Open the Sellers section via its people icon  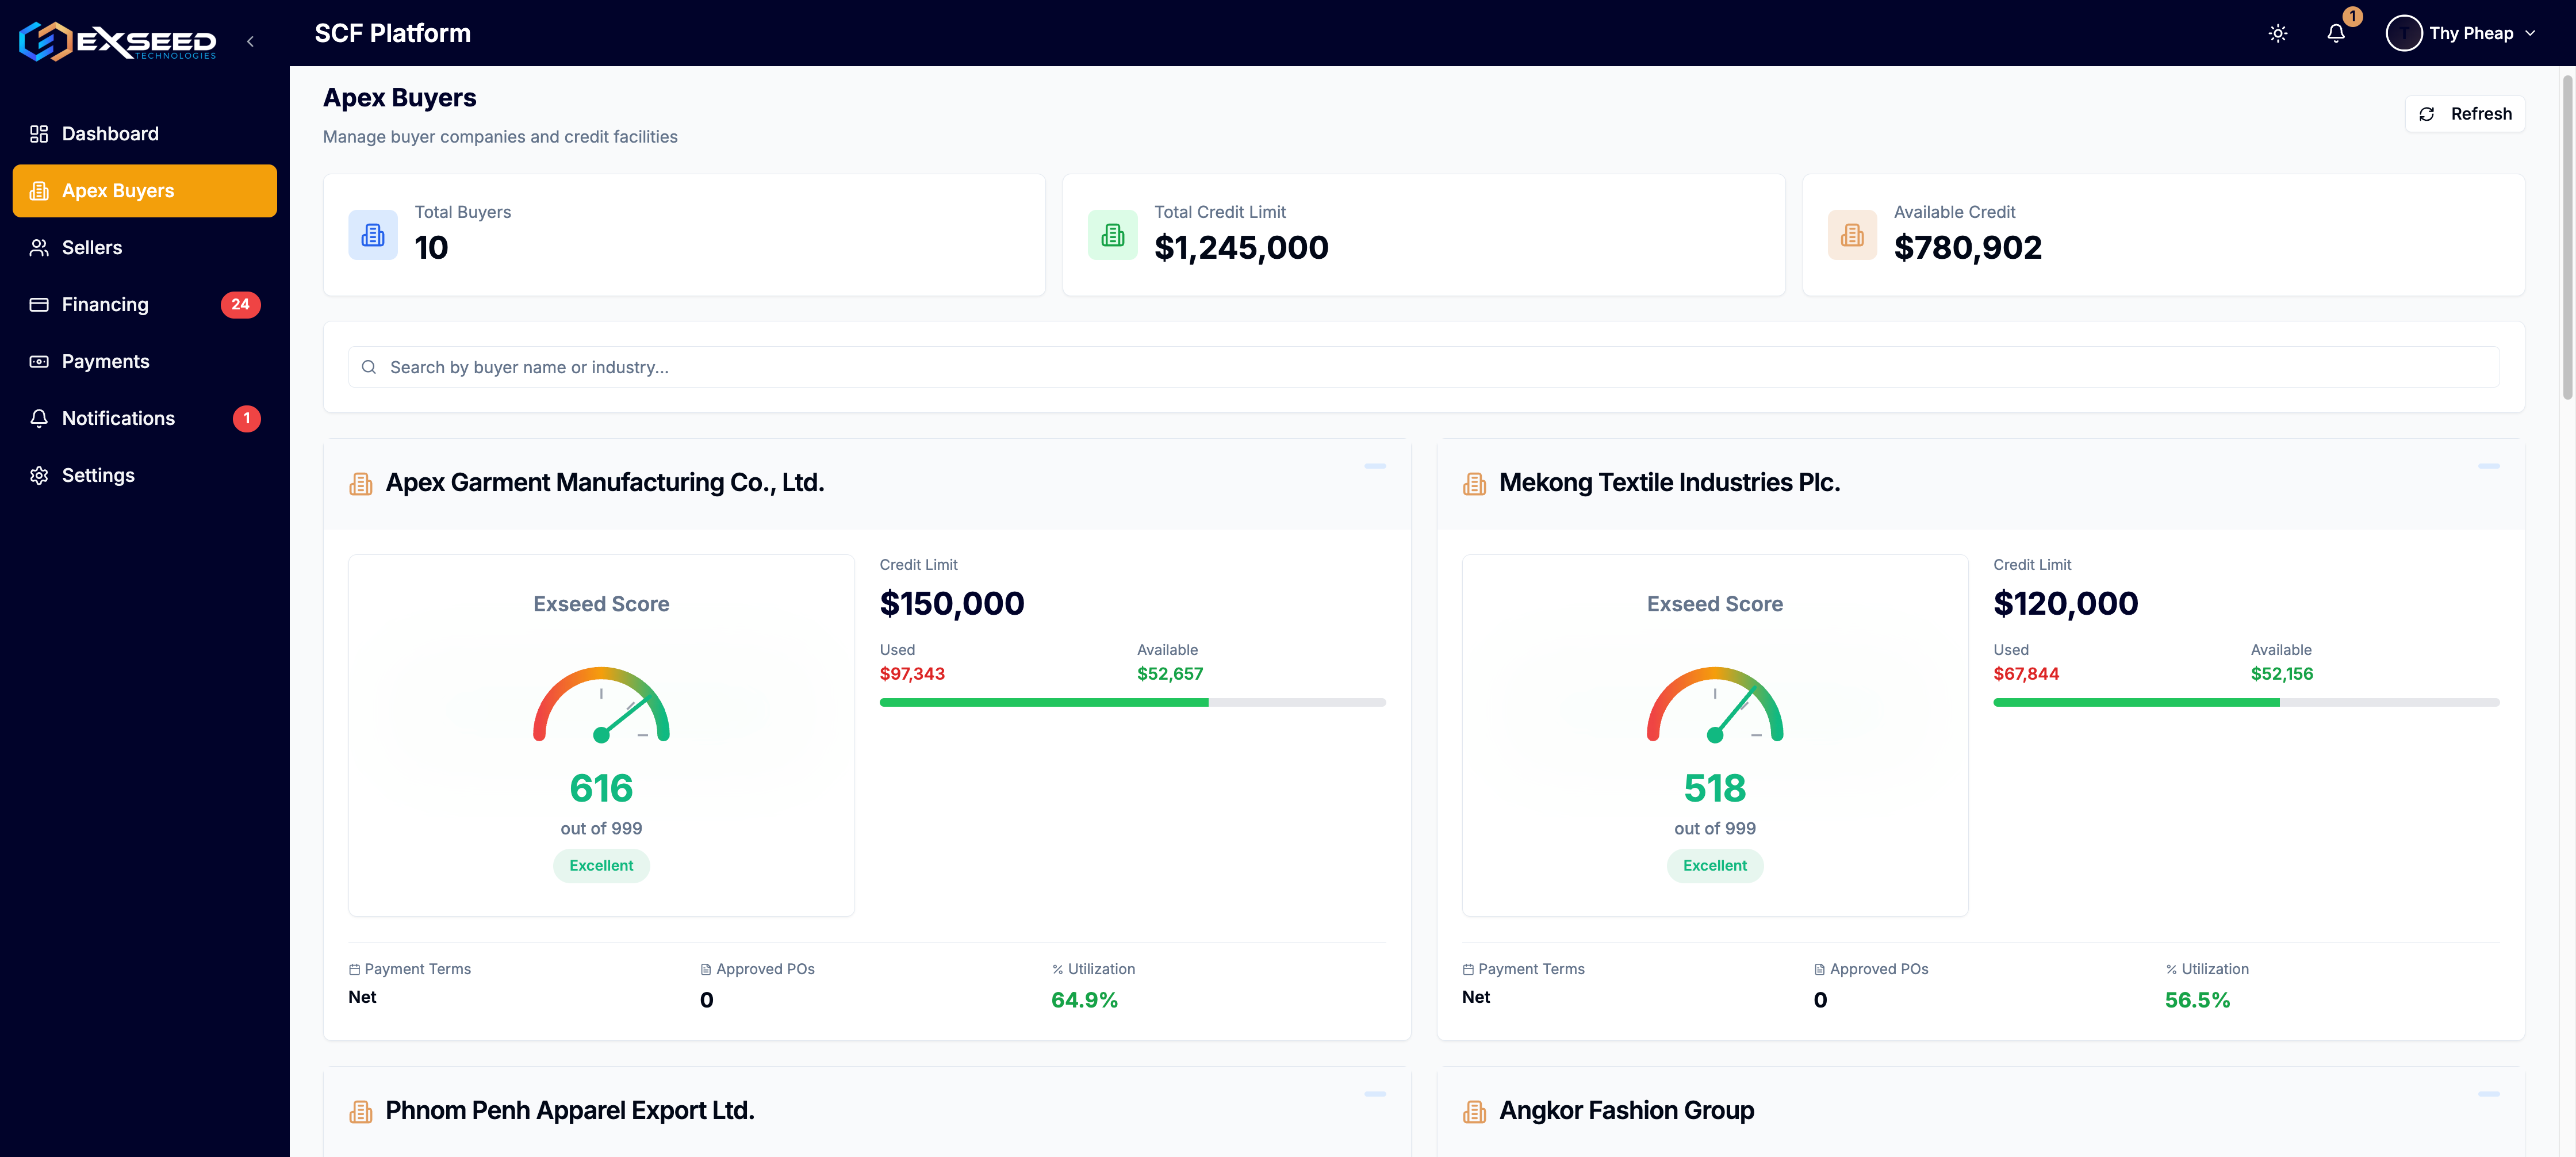tap(39, 247)
